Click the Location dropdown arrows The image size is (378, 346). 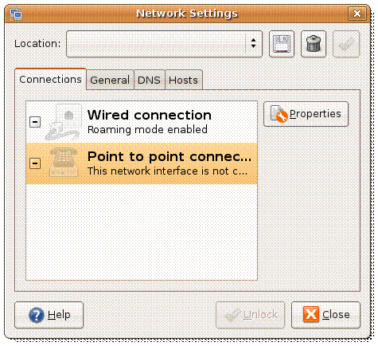click(x=253, y=44)
